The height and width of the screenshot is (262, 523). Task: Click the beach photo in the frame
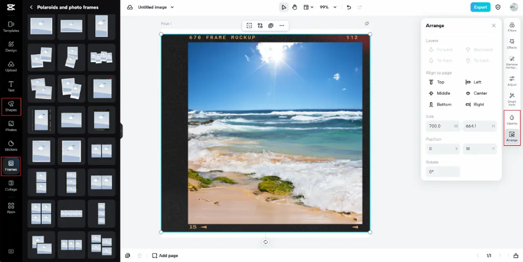pyautogui.click(x=275, y=133)
